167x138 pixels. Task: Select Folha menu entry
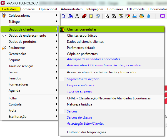pyautogui.click(x=29, y=98)
